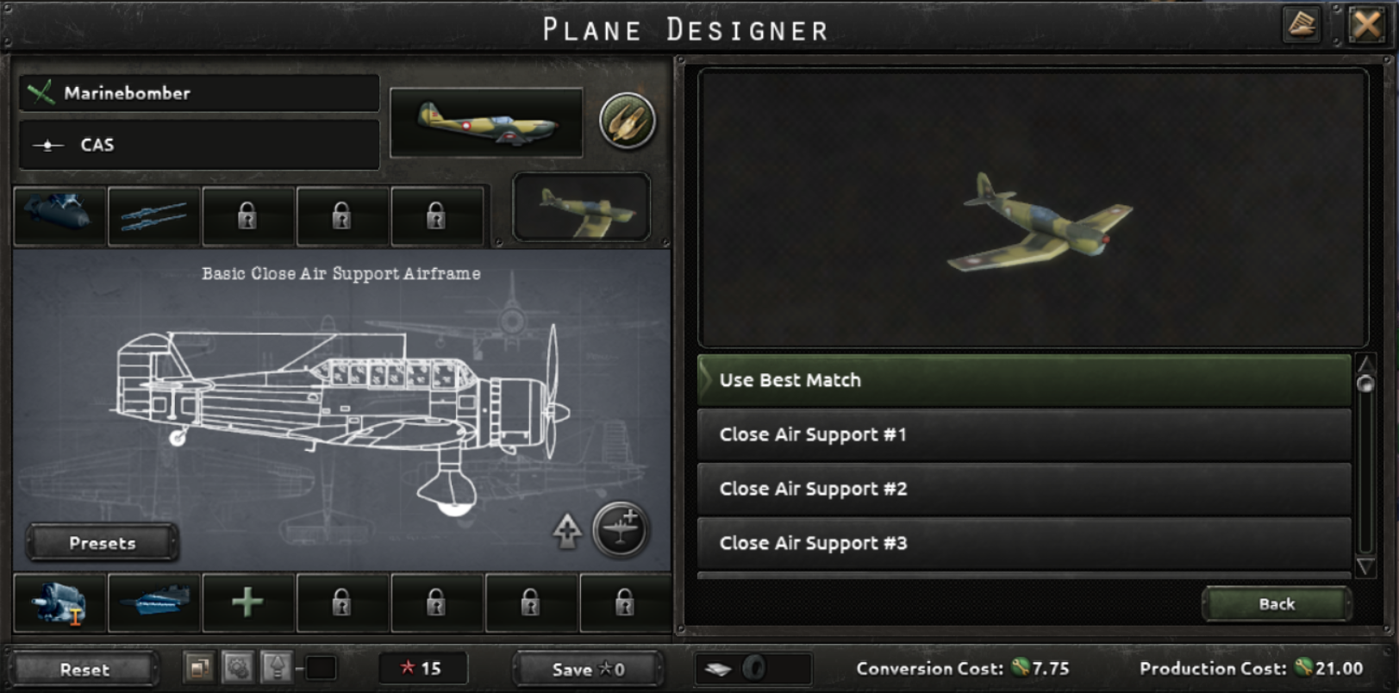The width and height of the screenshot is (1399, 693).
Task: Click the gear icon in the bottom bar
Action: [x=238, y=668]
